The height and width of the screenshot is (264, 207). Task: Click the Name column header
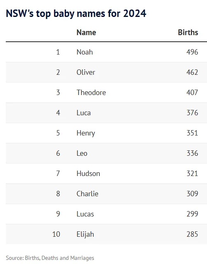coord(86,33)
